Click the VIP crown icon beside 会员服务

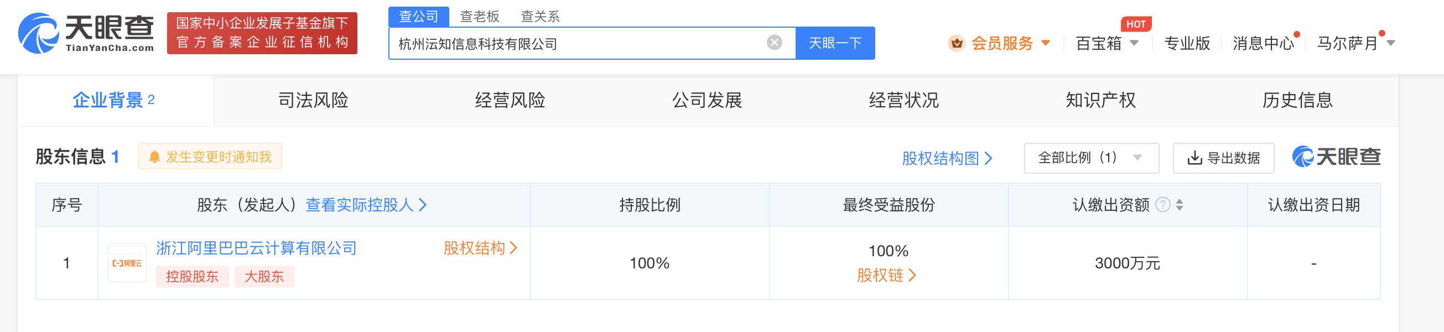957,43
